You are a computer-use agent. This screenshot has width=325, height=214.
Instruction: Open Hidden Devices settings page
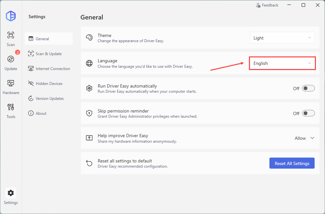click(x=49, y=84)
